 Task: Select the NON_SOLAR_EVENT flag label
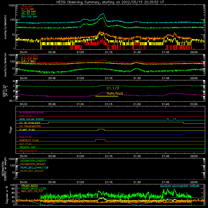point(31,119)
